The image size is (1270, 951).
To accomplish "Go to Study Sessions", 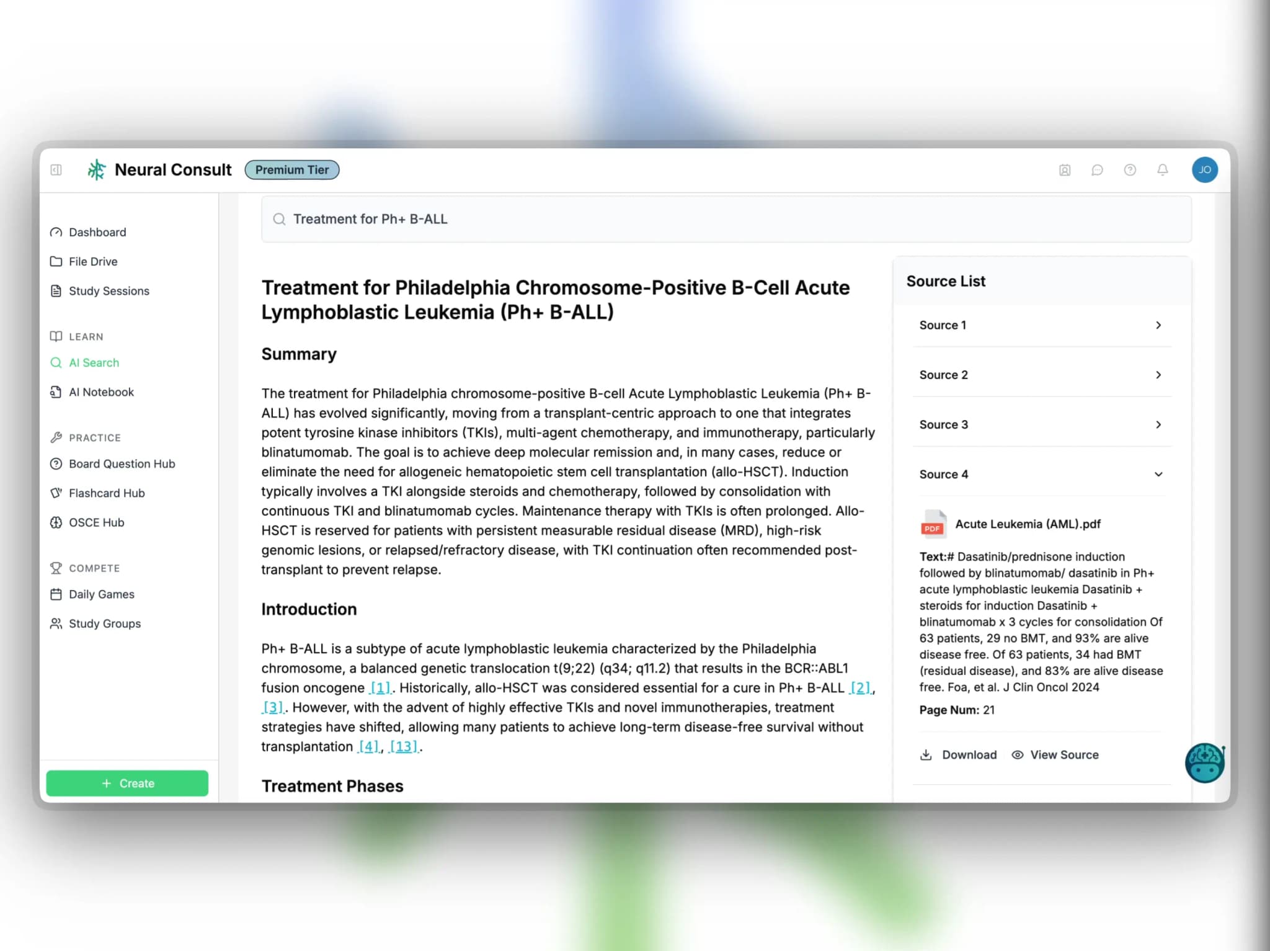I will point(109,290).
